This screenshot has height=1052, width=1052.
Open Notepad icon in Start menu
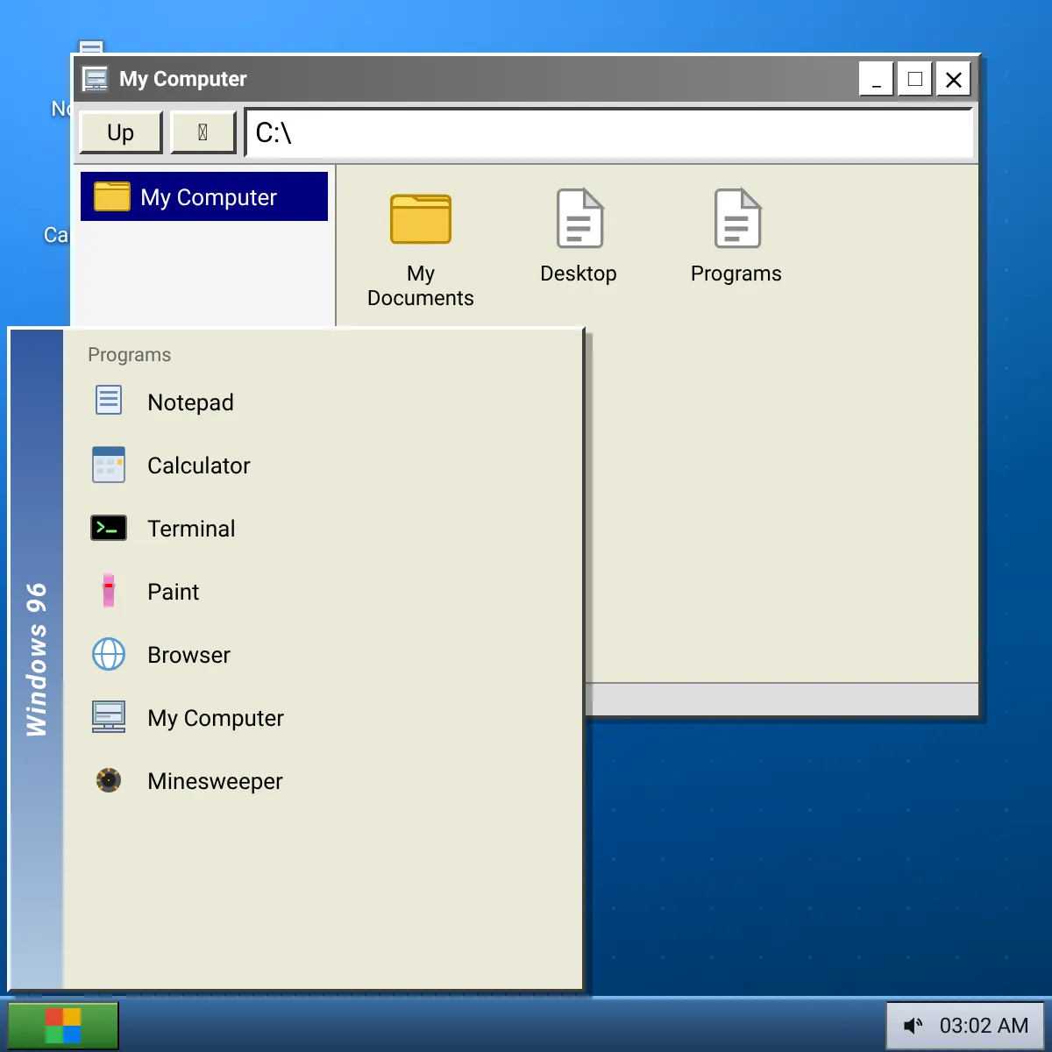click(109, 402)
